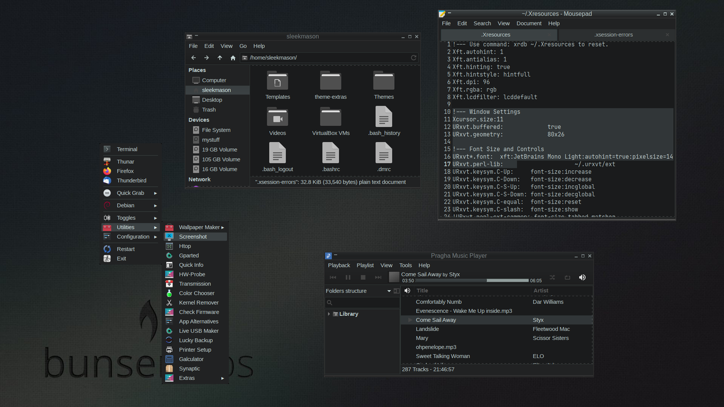Select the Comfortably Numb track

497,302
